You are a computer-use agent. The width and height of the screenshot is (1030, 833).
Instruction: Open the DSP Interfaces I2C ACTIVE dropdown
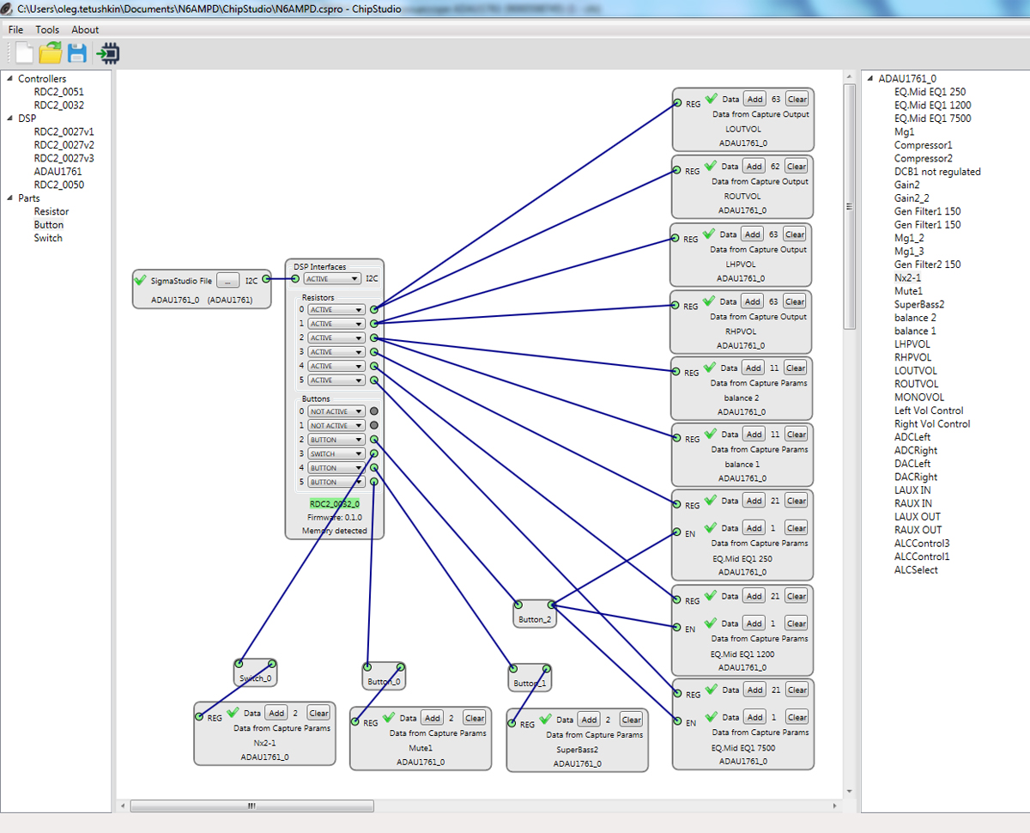pos(332,279)
